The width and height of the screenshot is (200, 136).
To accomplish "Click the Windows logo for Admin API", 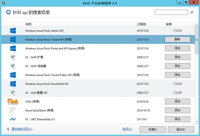I will point(13,31).
